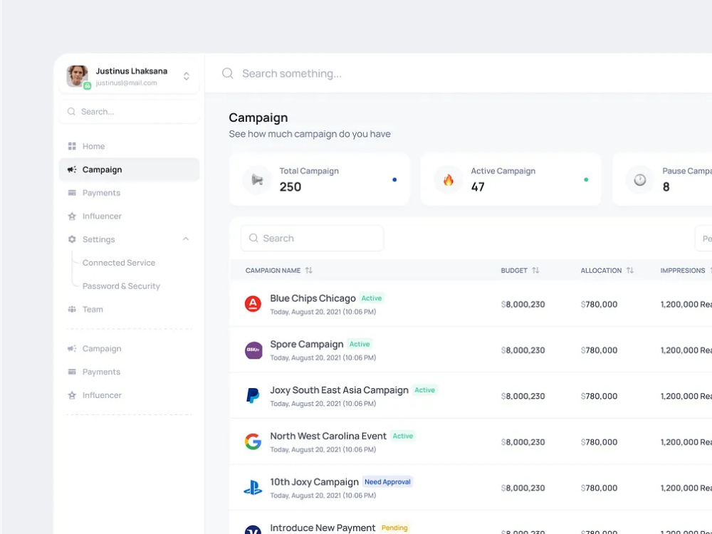Screen dimensions: 712x534
Task: Click the Active badge on Blue Chips Chicago
Action: point(372,298)
